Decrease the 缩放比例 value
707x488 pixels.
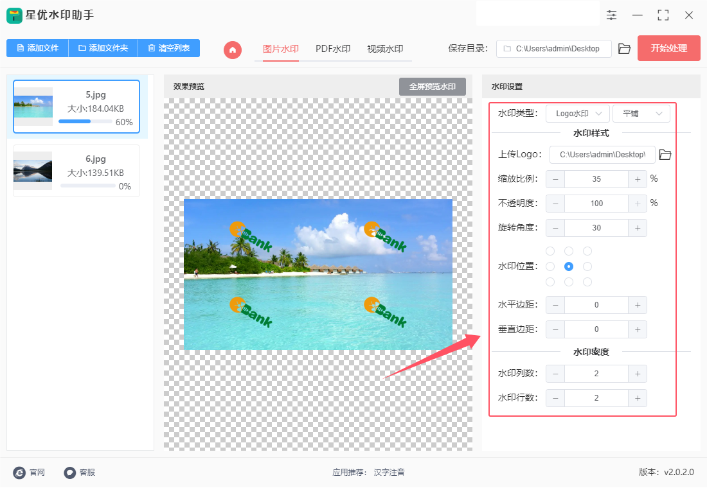555,179
